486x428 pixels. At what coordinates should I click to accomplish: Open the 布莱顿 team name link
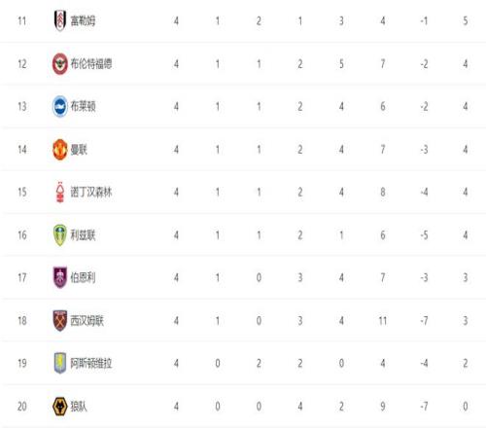coord(83,107)
